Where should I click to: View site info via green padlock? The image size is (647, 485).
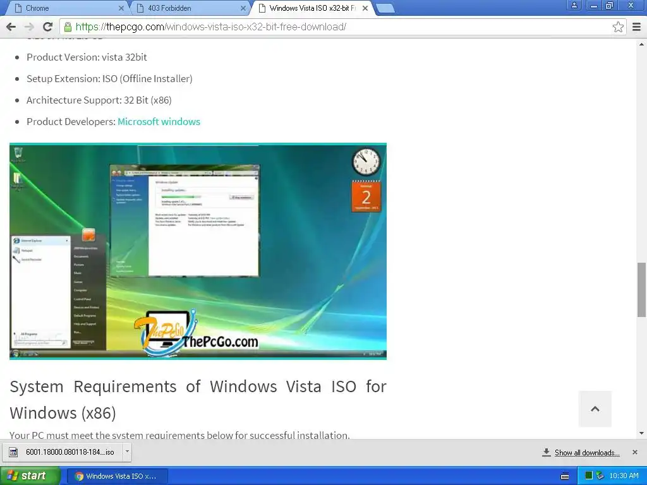click(68, 27)
